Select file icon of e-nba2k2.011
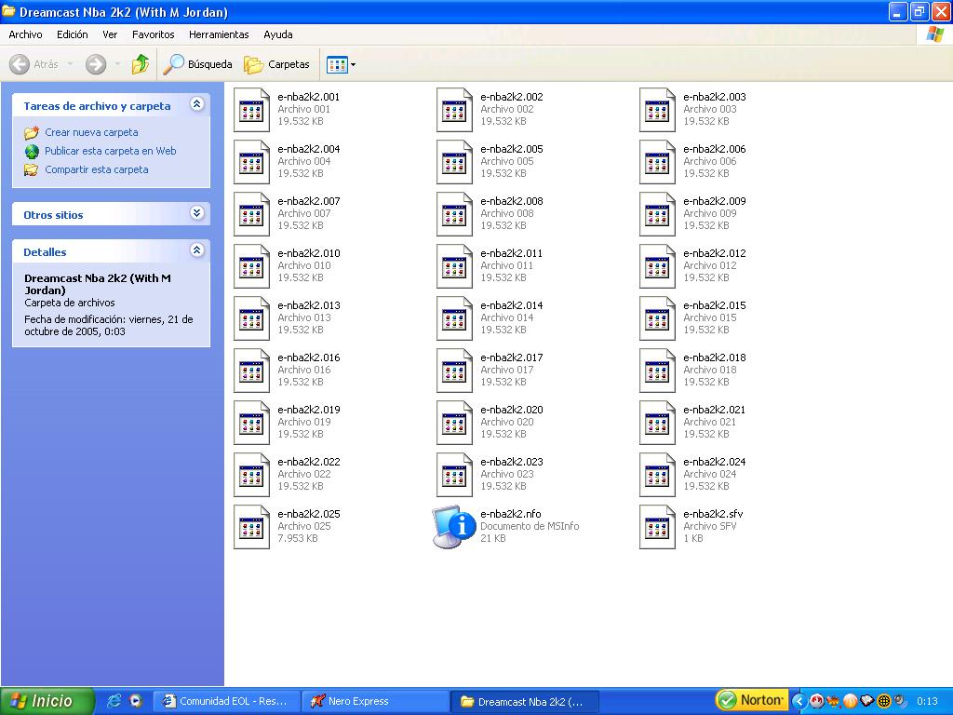 click(454, 267)
